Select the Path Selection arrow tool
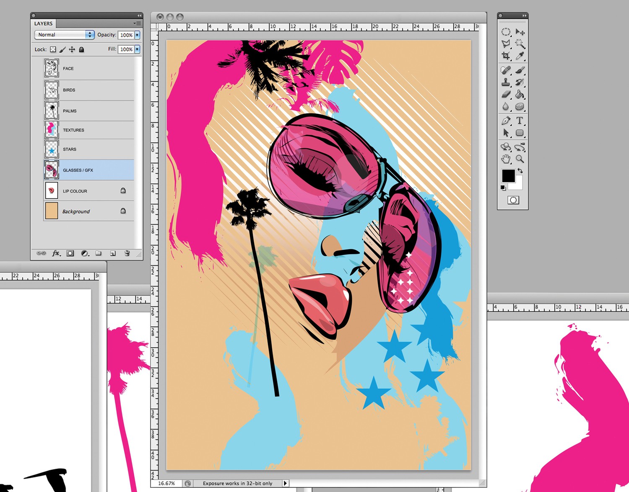 [506, 133]
